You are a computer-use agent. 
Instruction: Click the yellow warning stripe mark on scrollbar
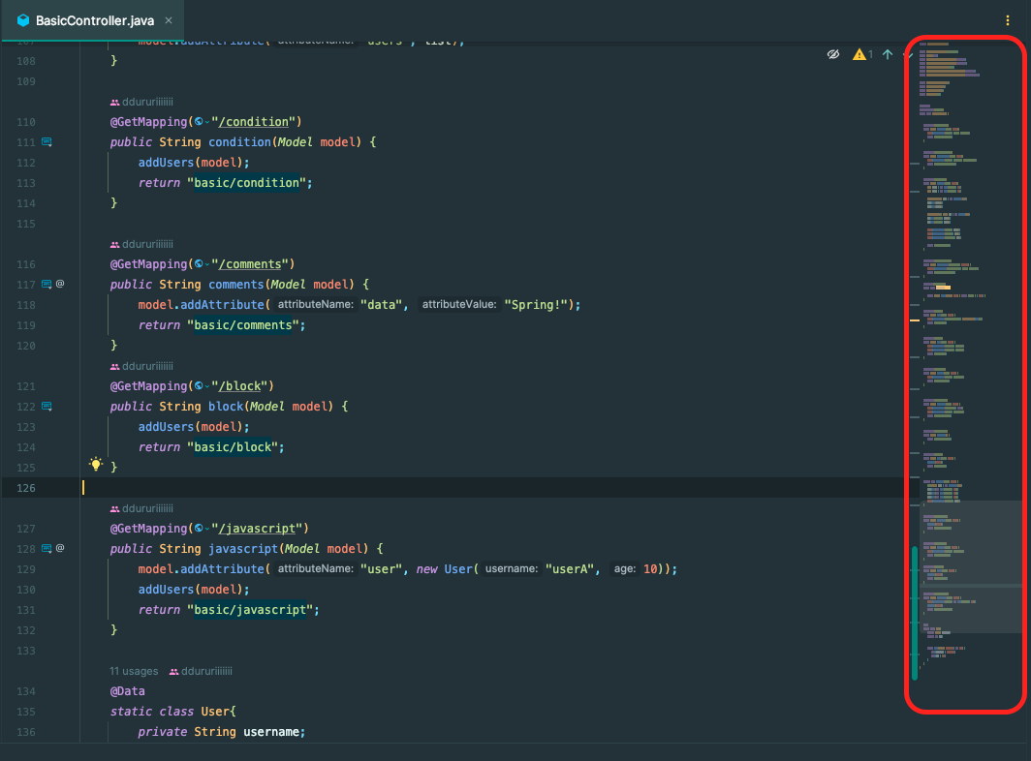(x=915, y=320)
